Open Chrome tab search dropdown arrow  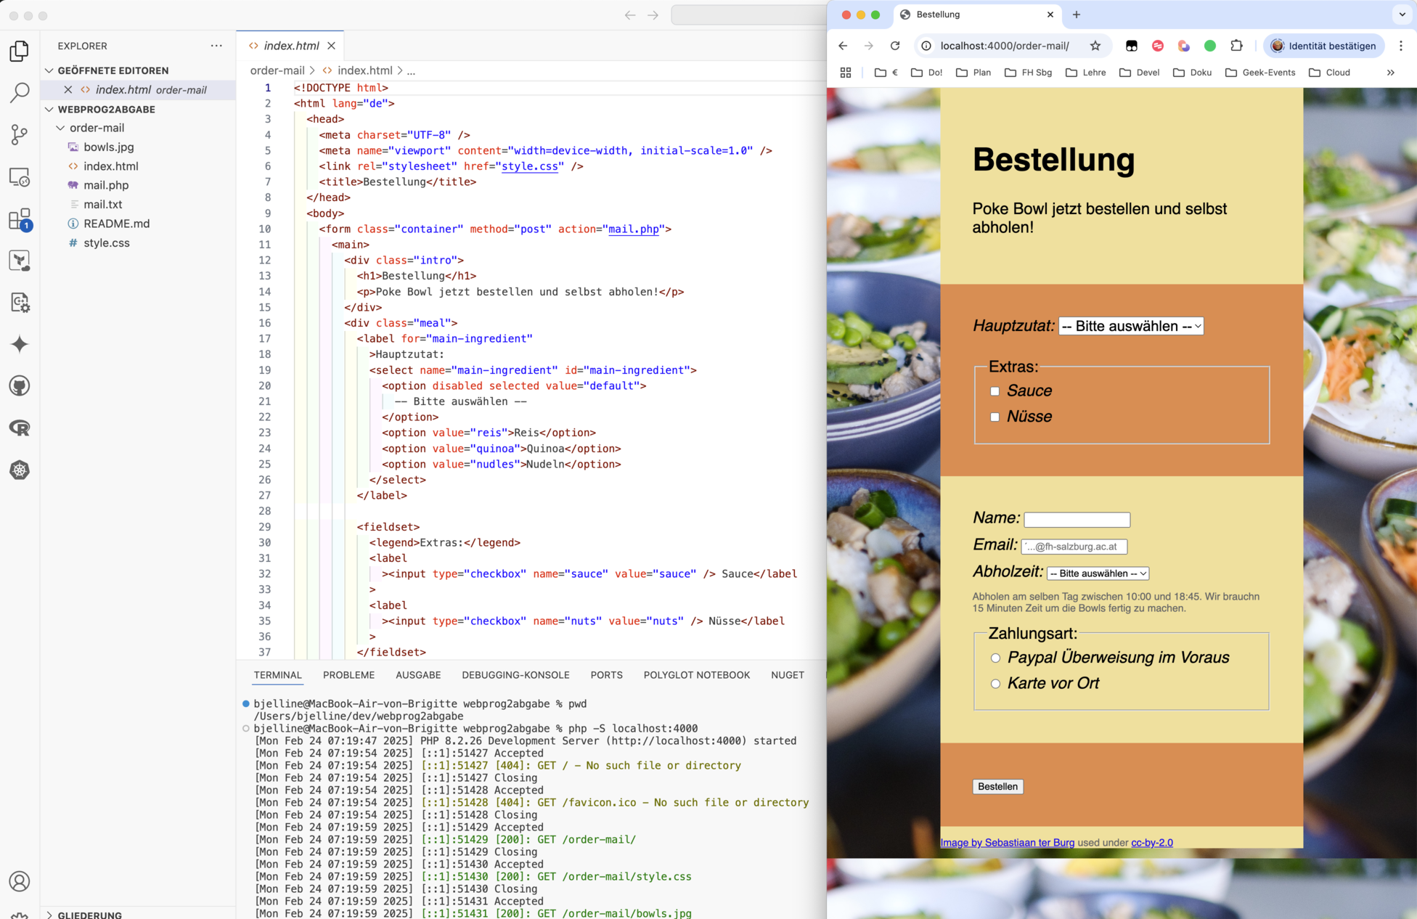coord(1402,15)
